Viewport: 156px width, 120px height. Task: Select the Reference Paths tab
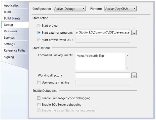15,50
